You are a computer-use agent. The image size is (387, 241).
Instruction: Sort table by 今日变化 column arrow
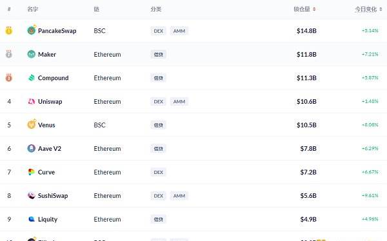[x=381, y=9]
